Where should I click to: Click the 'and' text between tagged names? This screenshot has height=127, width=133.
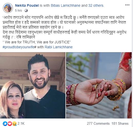click(x=84, y=5)
